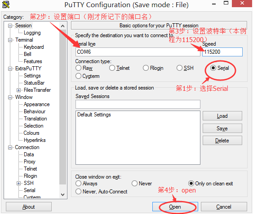The image size is (253, 214).
Task: Click the Cancel button
Action: pos(224,207)
